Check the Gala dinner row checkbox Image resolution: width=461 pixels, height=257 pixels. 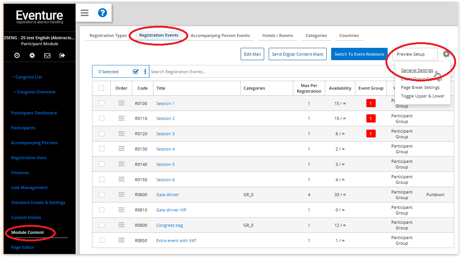[x=102, y=195]
